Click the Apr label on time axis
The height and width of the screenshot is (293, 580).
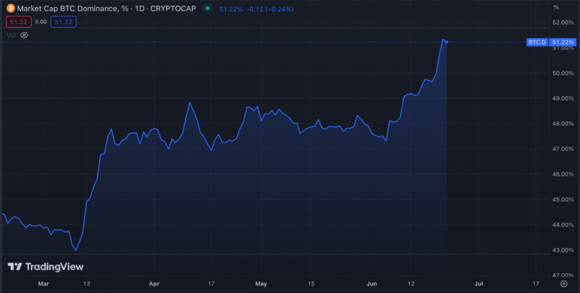[x=153, y=283]
